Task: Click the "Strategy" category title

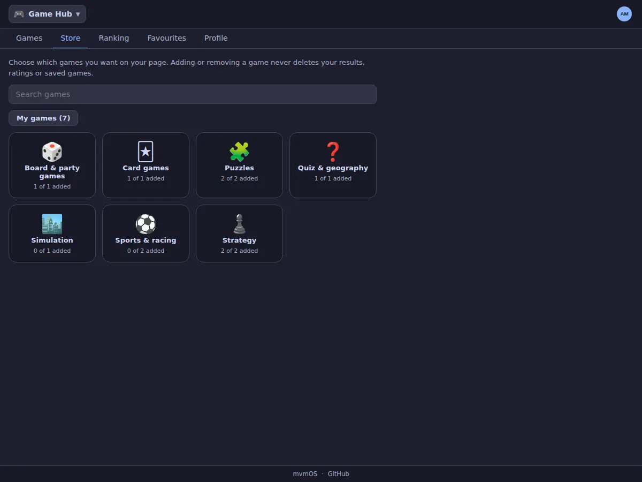Action: click(239, 240)
